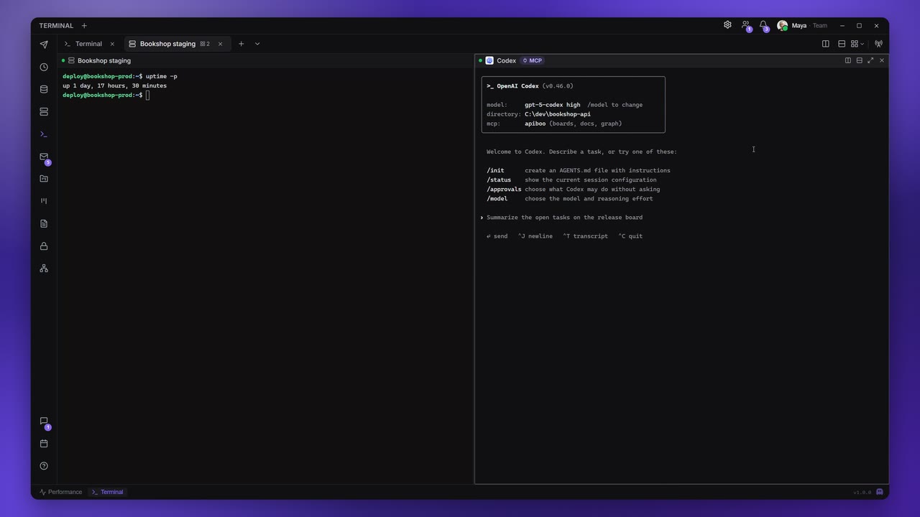Click the broadcast antenna icon
The width and height of the screenshot is (920, 517).
[878, 44]
